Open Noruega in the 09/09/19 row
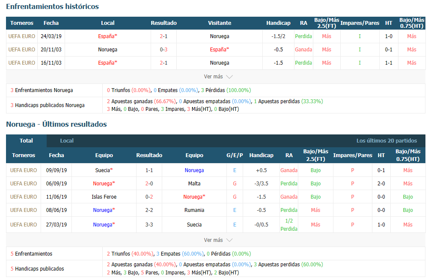The height and width of the screenshot is (280, 434). 194,170
